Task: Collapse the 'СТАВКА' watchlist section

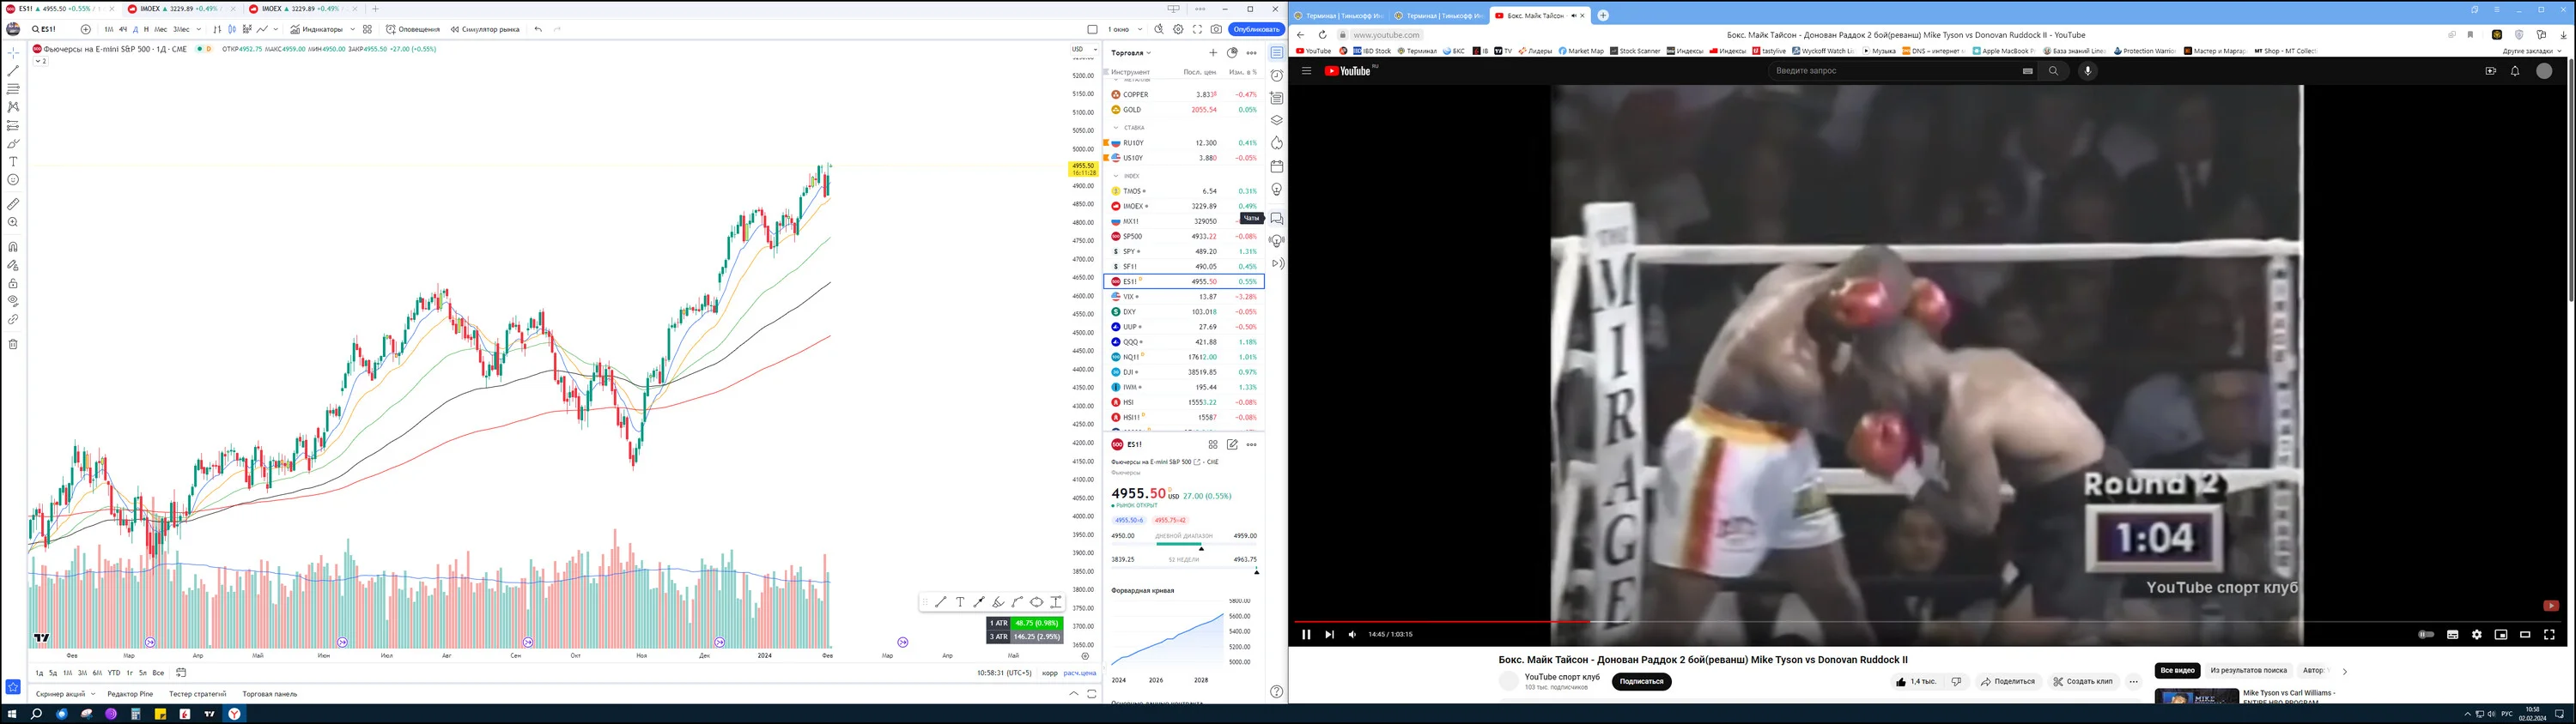Action: [1116, 128]
